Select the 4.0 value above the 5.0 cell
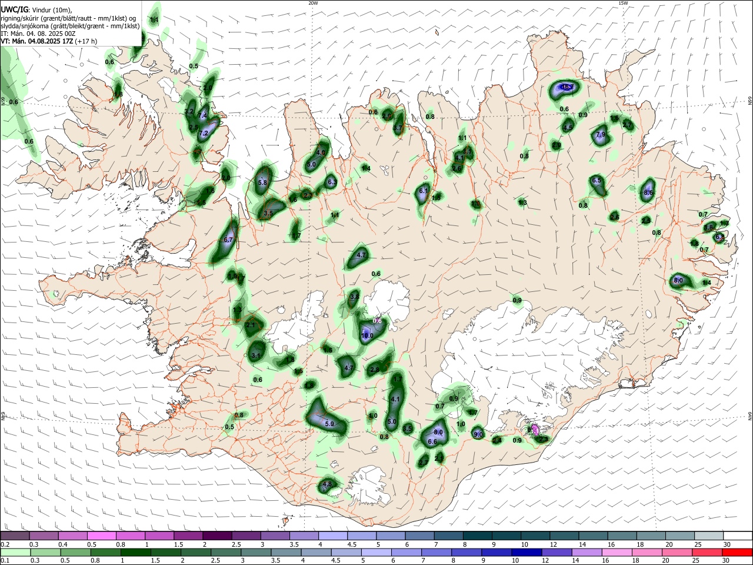The image size is (753, 565). coord(321,152)
